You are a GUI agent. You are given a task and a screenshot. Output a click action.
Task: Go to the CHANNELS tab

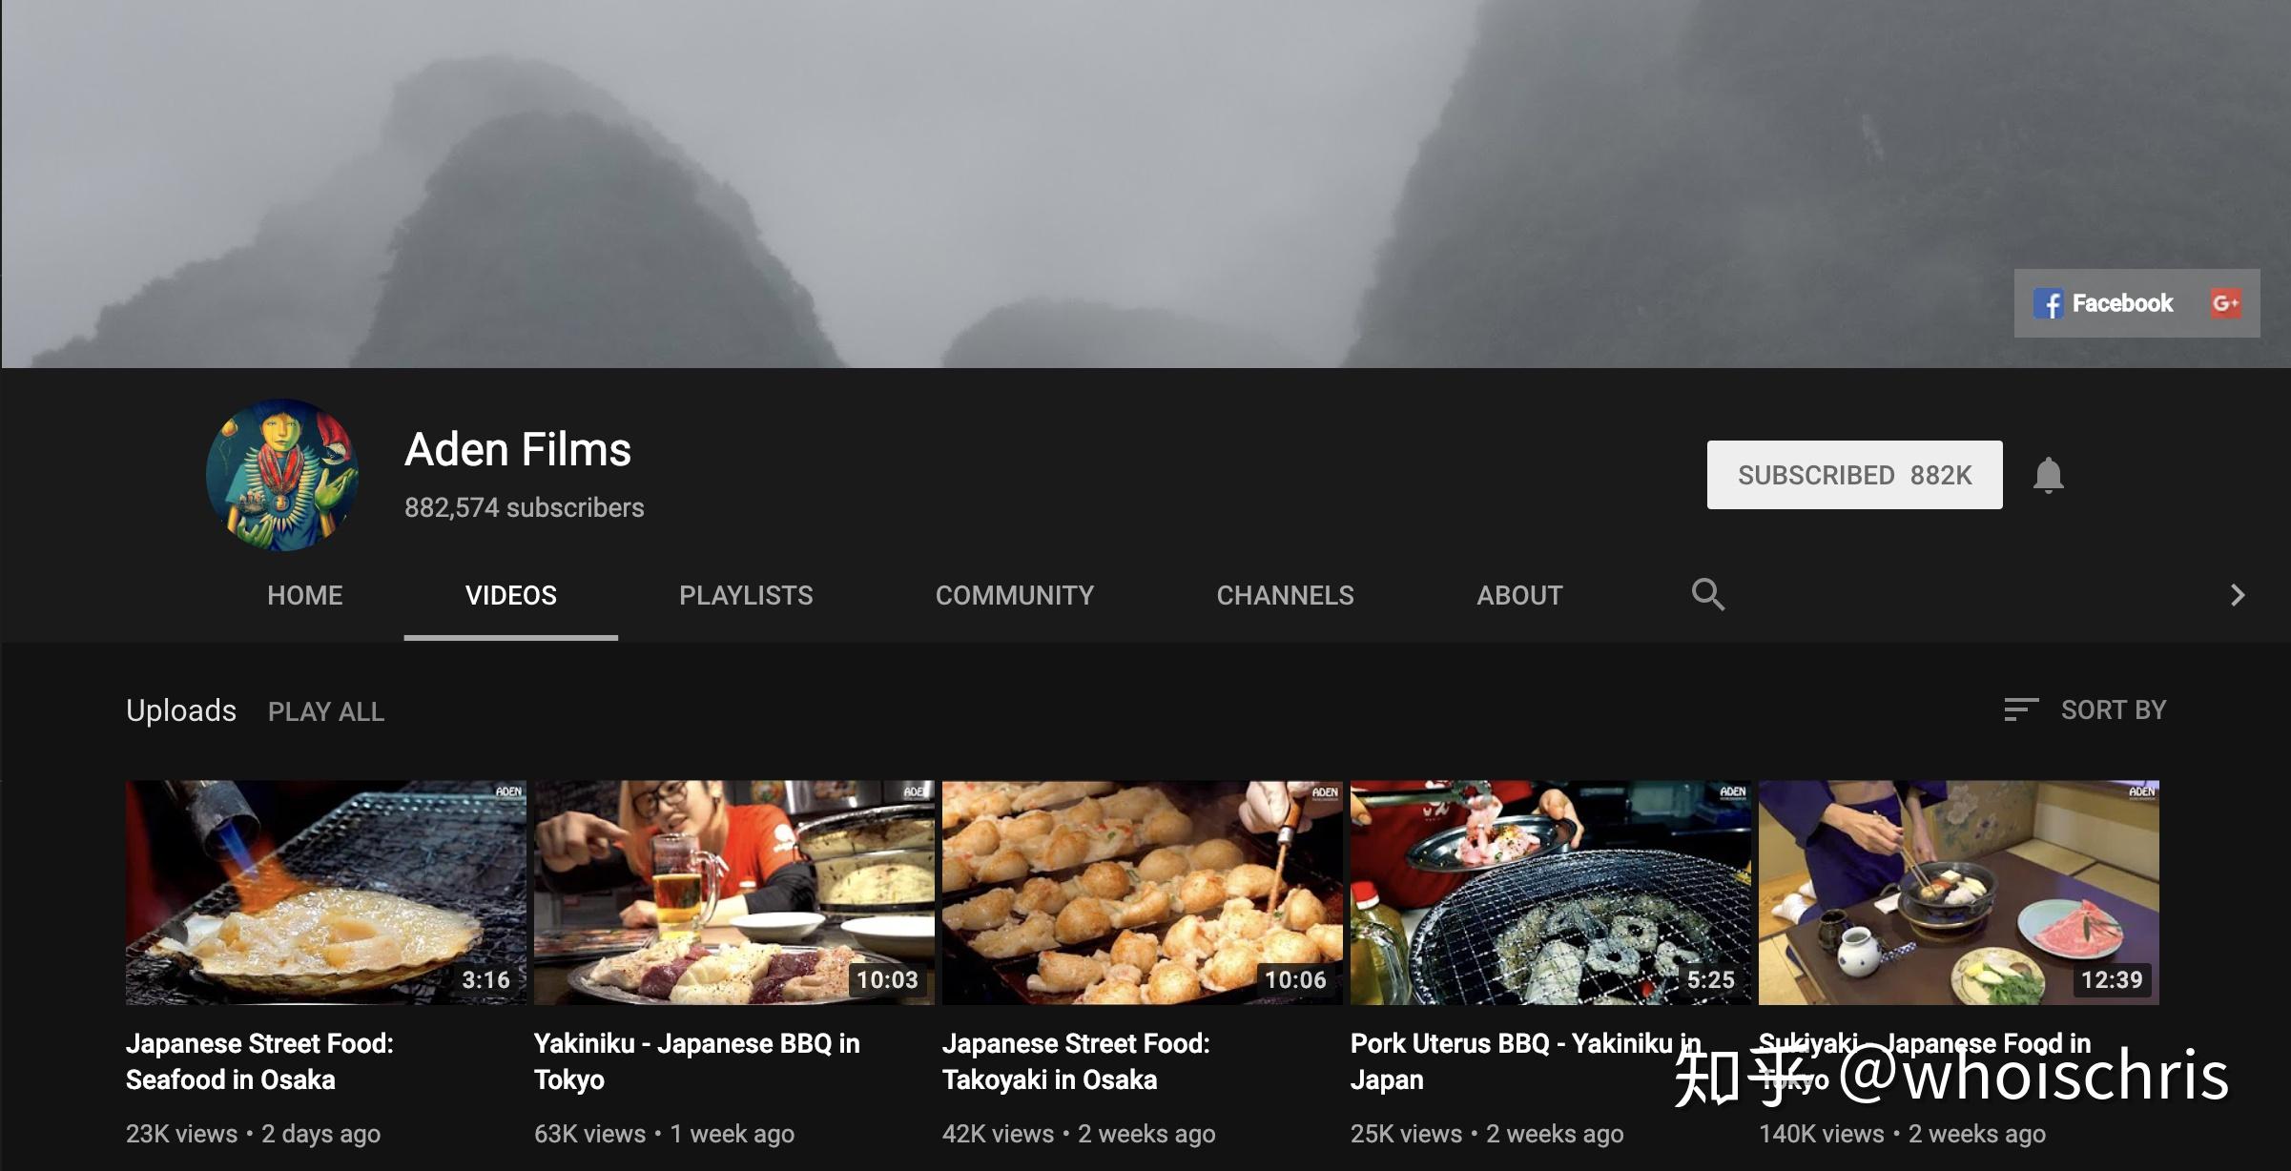[1285, 595]
